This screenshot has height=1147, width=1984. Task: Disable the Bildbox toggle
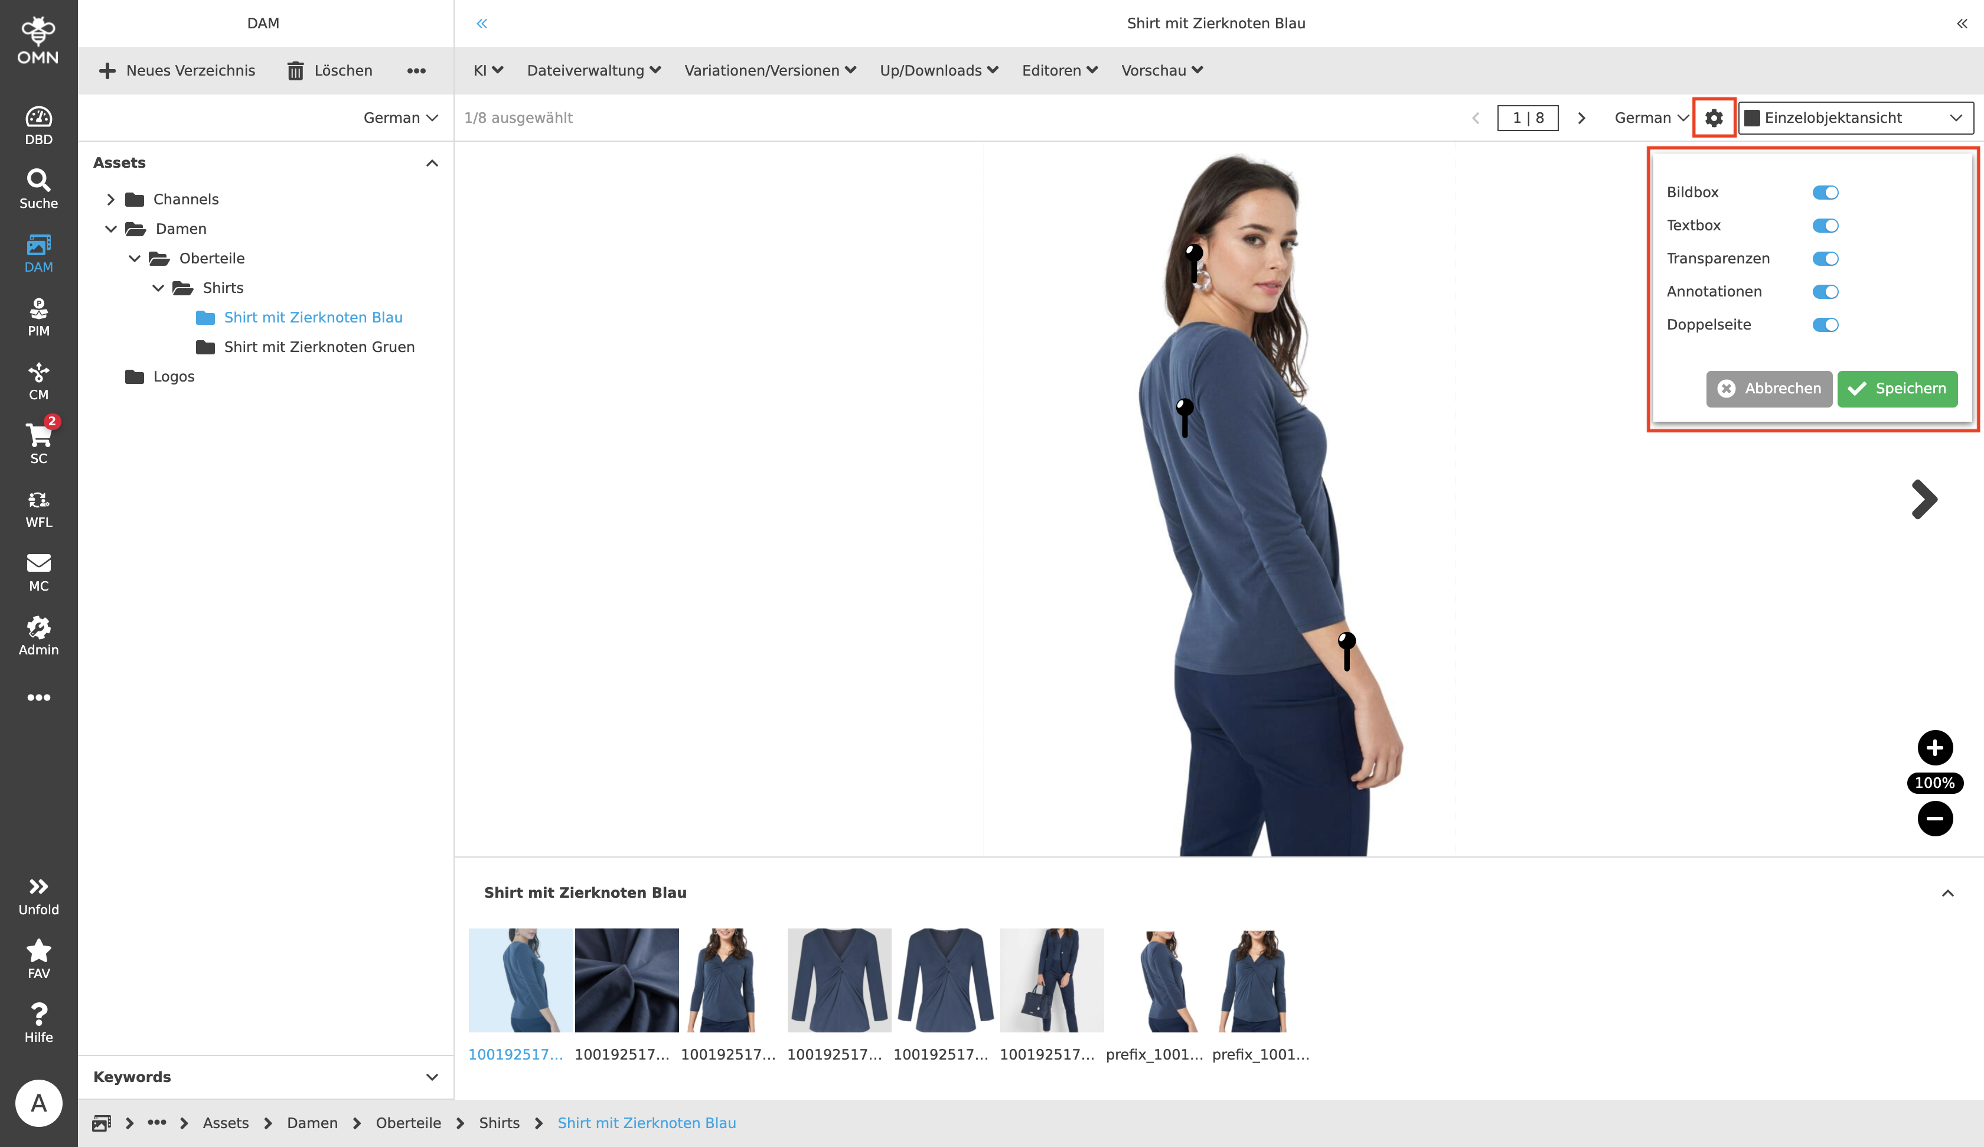[1825, 192]
